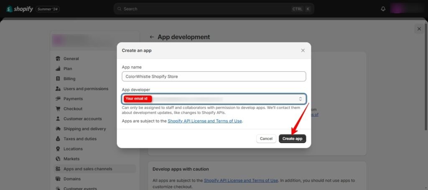This screenshot has height=190, width=428.
Task: Click the Shopify logo
Action: point(19,9)
